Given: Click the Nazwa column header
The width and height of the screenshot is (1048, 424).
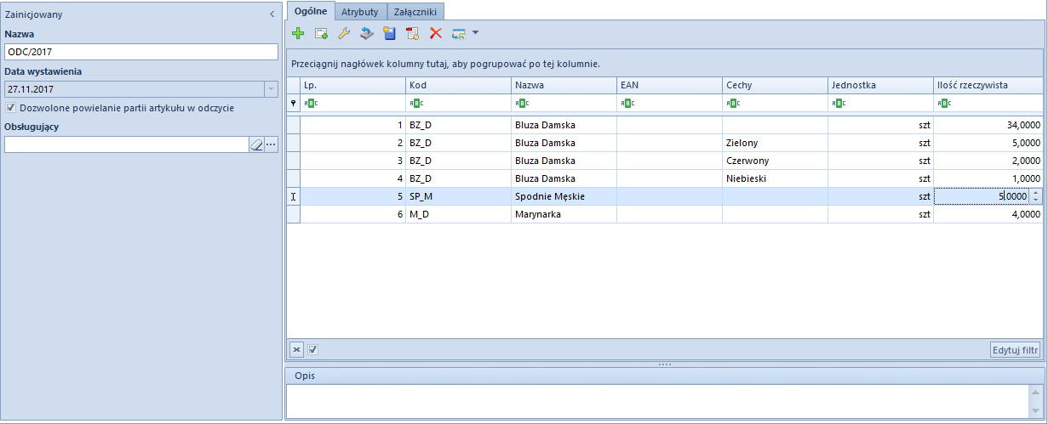Looking at the screenshot, I should coord(564,85).
